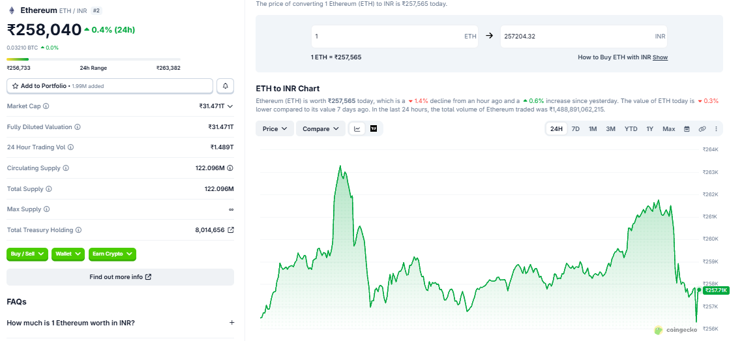
Task: Select the 1M chart range tab
Action: (593, 128)
